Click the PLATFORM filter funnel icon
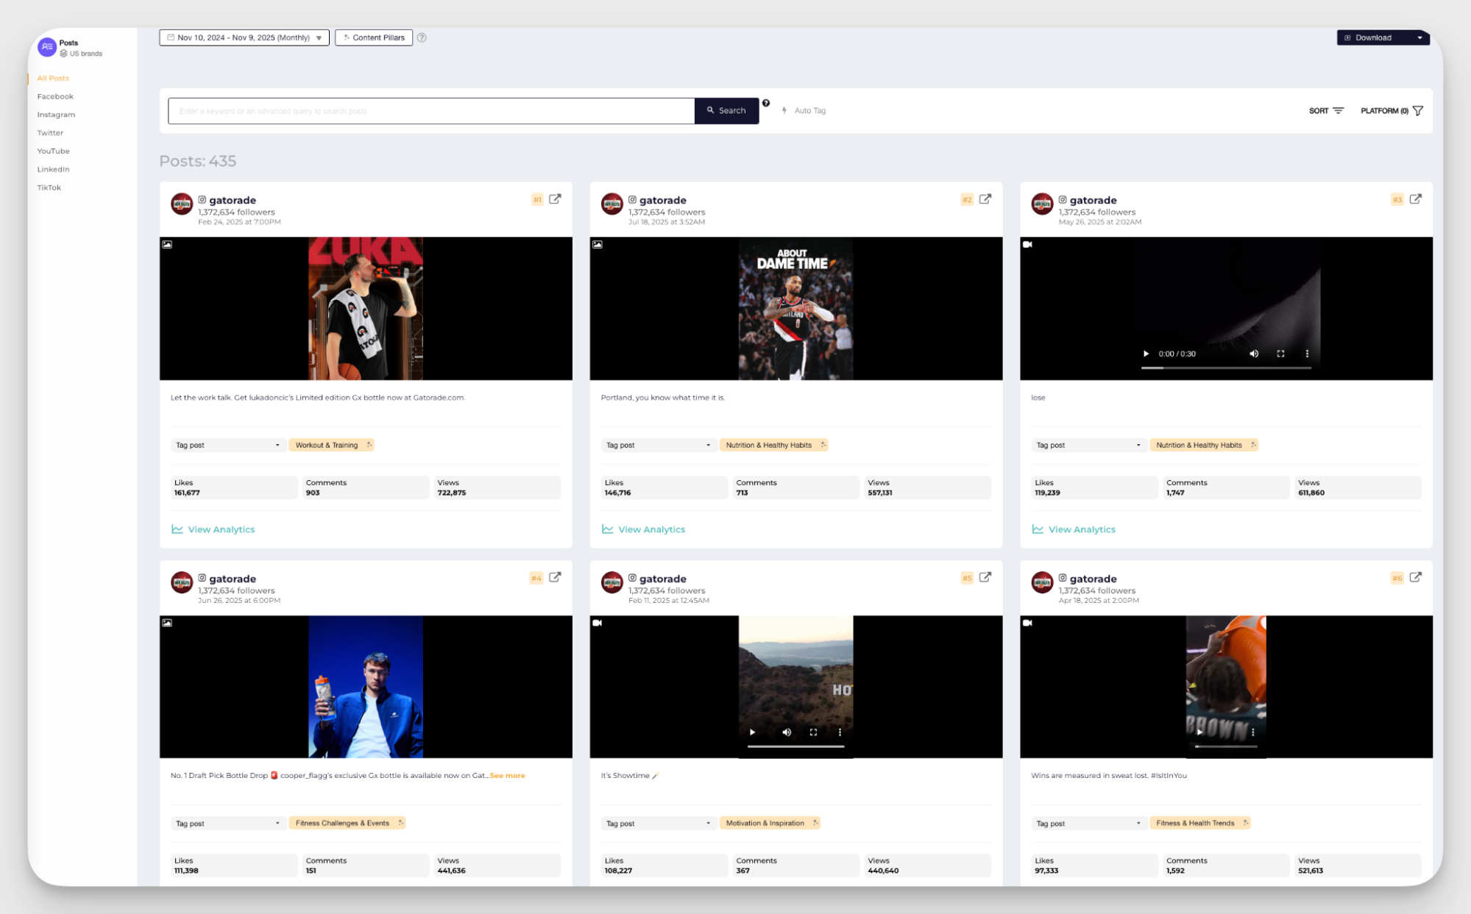This screenshot has height=914, width=1471. click(x=1419, y=110)
